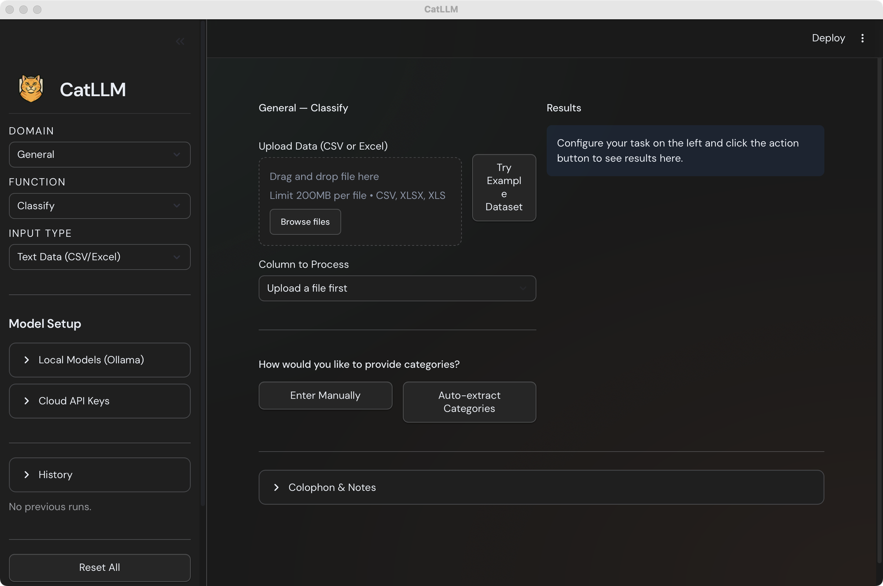Open the Domain dropdown set to General
883x586 pixels.
(x=100, y=154)
